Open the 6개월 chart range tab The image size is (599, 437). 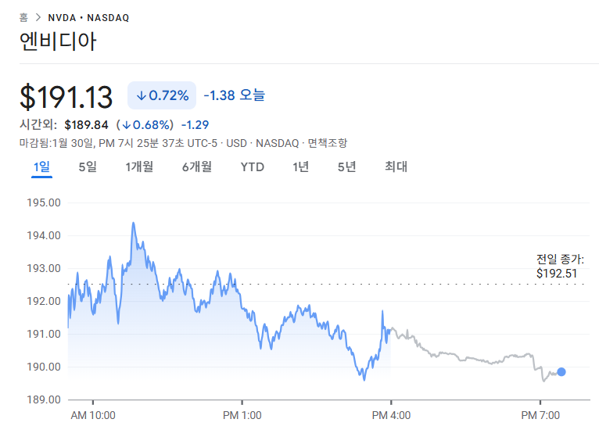(x=196, y=167)
